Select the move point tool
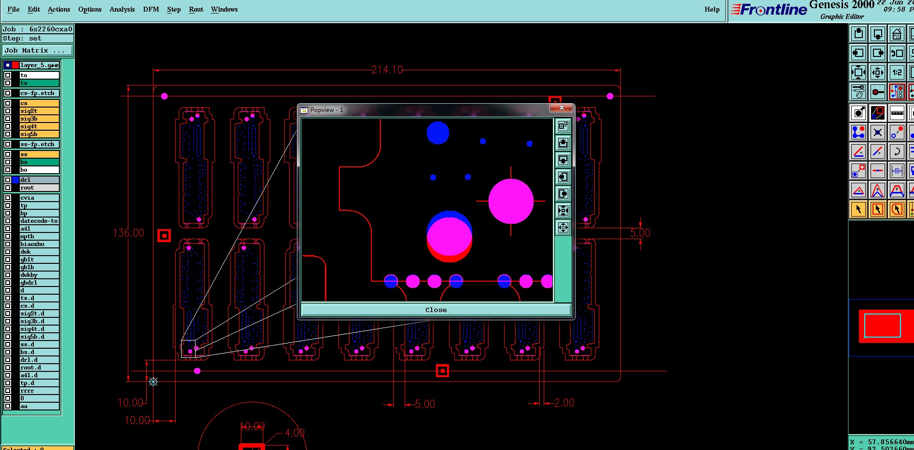 (x=897, y=132)
